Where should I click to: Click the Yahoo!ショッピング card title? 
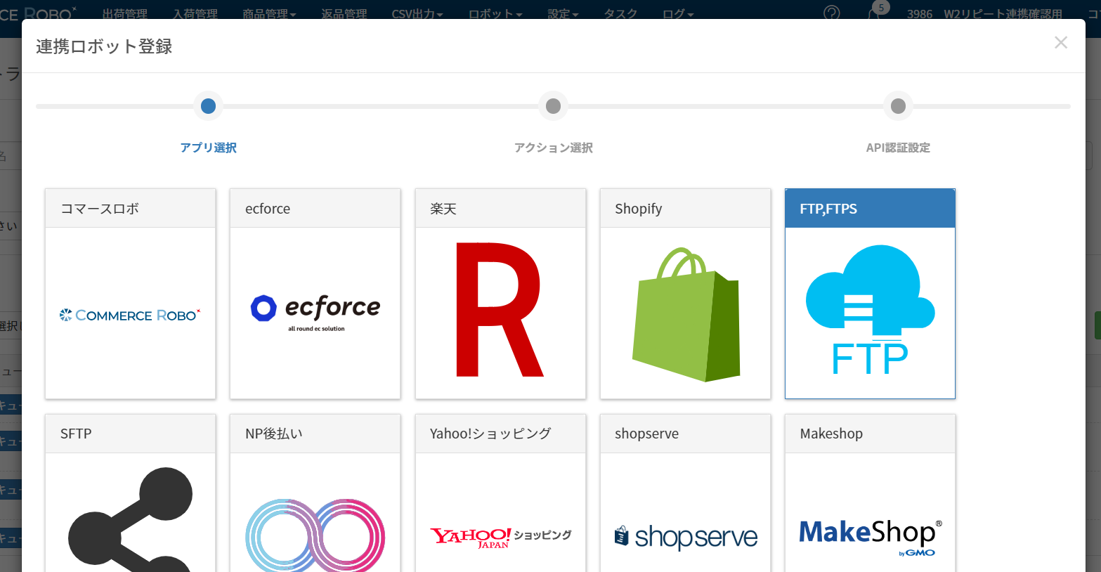pyautogui.click(x=490, y=434)
